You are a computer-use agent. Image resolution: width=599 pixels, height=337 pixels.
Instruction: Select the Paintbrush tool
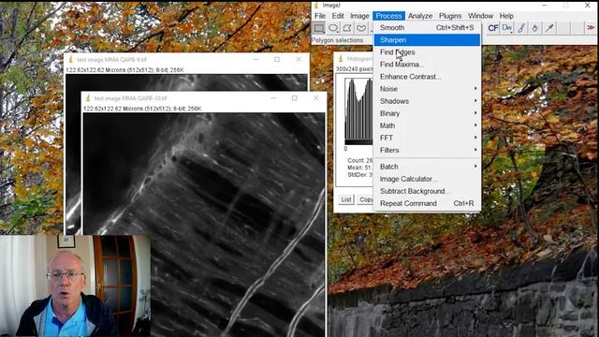click(521, 28)
